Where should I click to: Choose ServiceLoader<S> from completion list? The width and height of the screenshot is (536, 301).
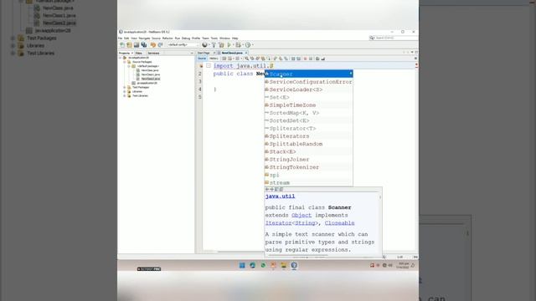(309, 89)
